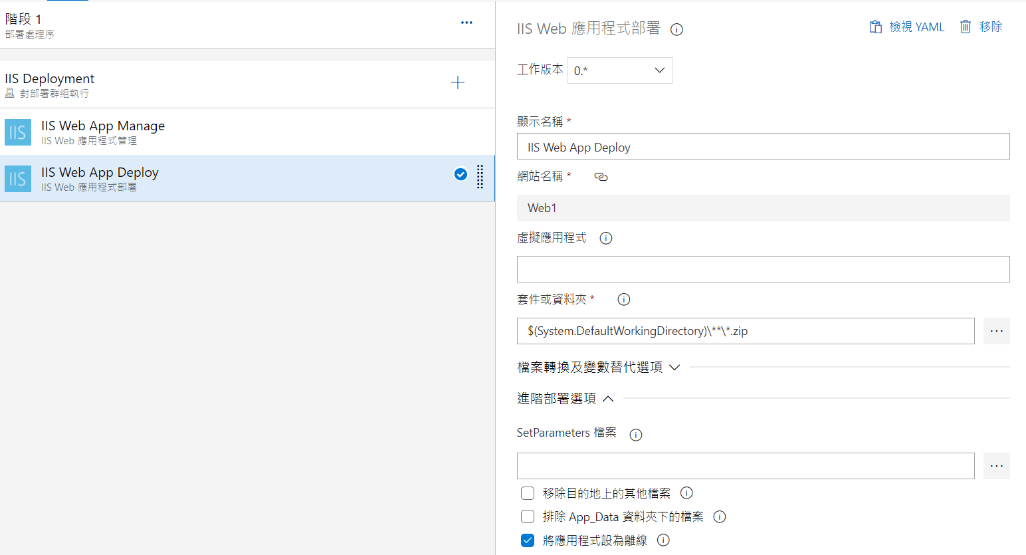Check 排除 App_Data 資料夾下的檔案 option

[x=528, y=516]
